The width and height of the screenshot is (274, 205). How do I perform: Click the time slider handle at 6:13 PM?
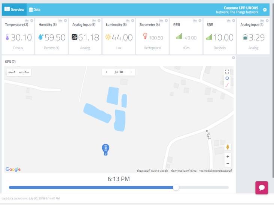pos(176,187)
